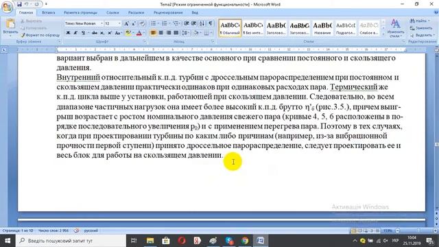This screenshot has height=247, width=439.
Task: Align text to the left
Action: click(153, 33)
